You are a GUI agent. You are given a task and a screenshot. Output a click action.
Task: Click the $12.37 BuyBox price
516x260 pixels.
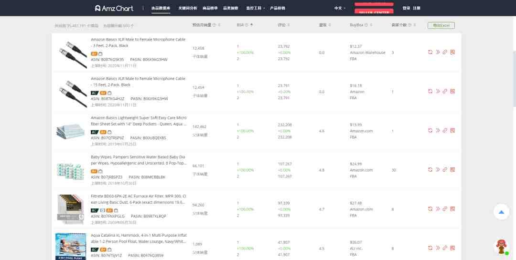pyautogui.click(x=356, y=46)
